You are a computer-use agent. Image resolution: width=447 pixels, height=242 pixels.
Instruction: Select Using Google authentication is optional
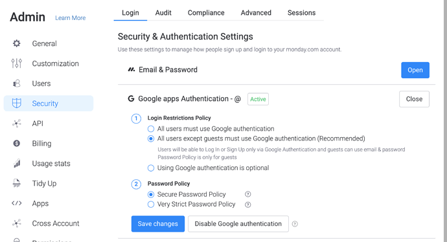coord(151,168)
